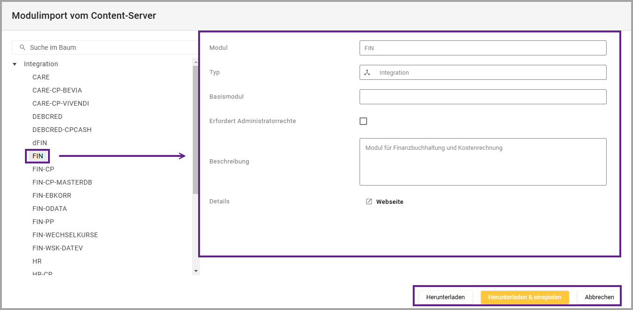Screen dimensions: 633x310
Task: Open the Webseite details link
Action: click(389, 202)
